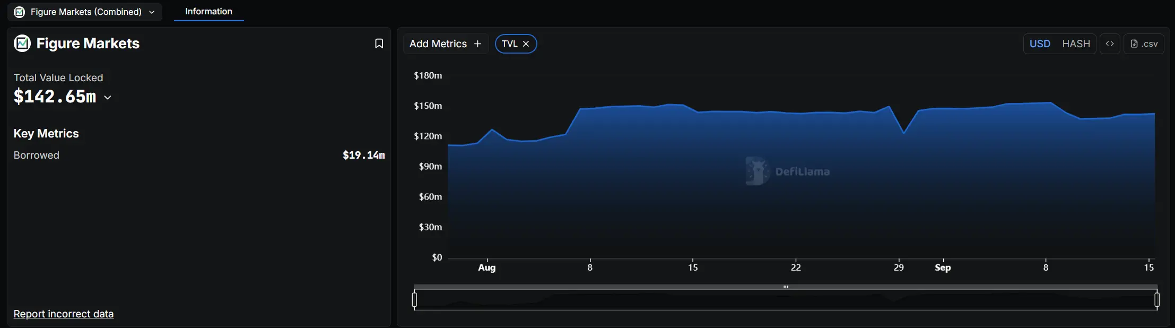The width and height of the screenshot is (1175, 328).
Task: Select the Information tab
Action: tap(208, 11)
